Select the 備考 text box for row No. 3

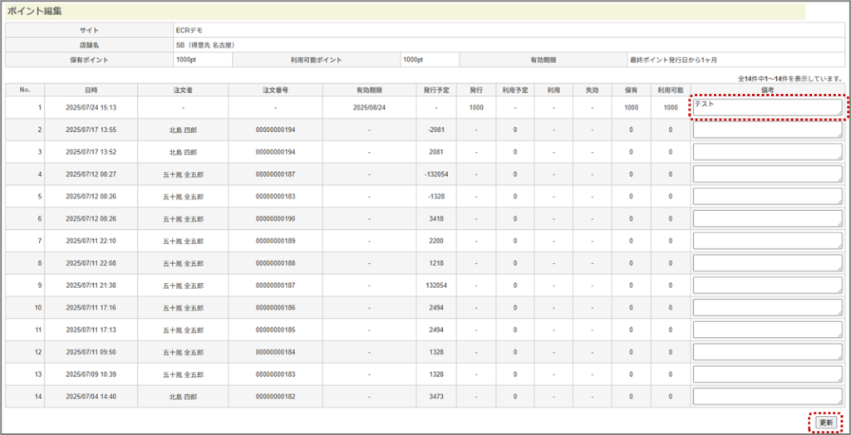click(x=766, y=152)
